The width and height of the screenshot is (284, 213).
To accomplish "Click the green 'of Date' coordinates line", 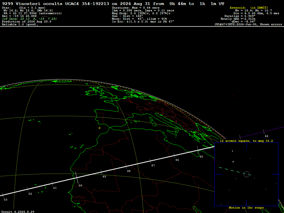I will [29, 19].
